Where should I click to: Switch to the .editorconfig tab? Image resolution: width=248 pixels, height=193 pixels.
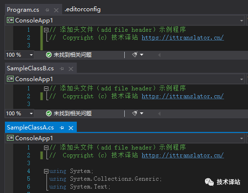[83, 9]
